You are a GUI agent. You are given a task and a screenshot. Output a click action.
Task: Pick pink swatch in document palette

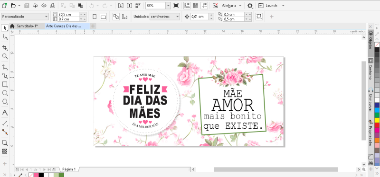click(36, 175)
